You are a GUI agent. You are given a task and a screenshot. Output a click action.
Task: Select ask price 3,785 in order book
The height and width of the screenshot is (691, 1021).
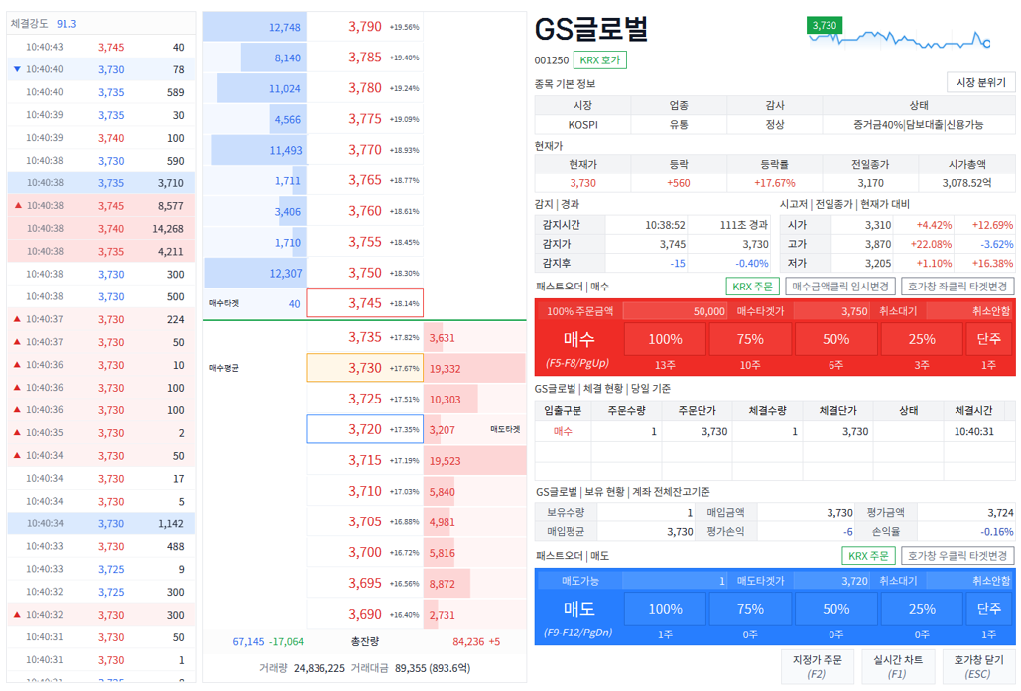(x=365, y=58)
